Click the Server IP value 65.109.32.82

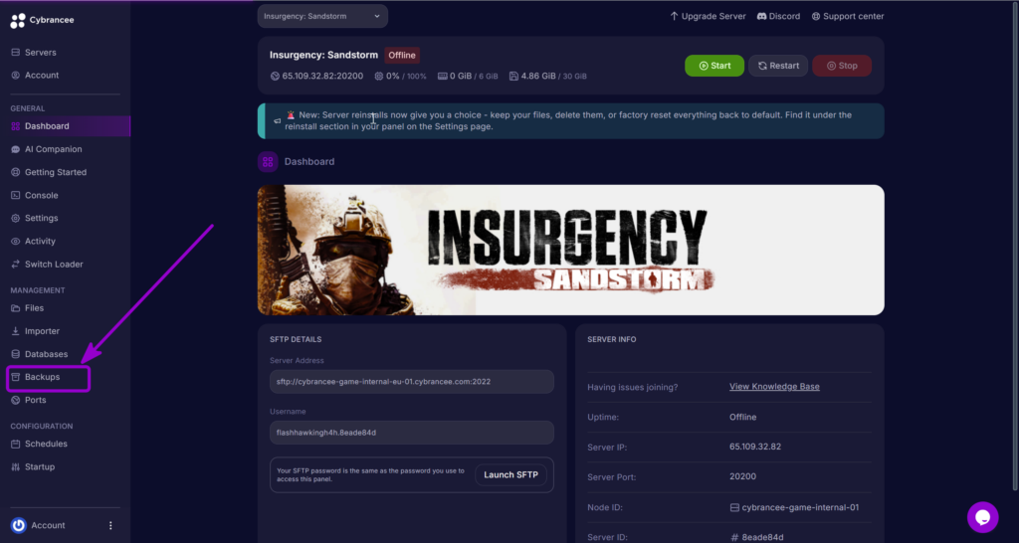point(755,447)
